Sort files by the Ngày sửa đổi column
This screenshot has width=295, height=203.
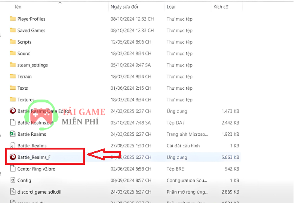point(124,7)
